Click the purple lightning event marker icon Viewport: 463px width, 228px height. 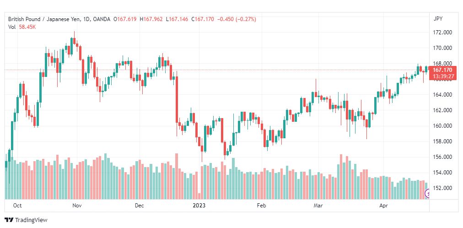[427, 194]
